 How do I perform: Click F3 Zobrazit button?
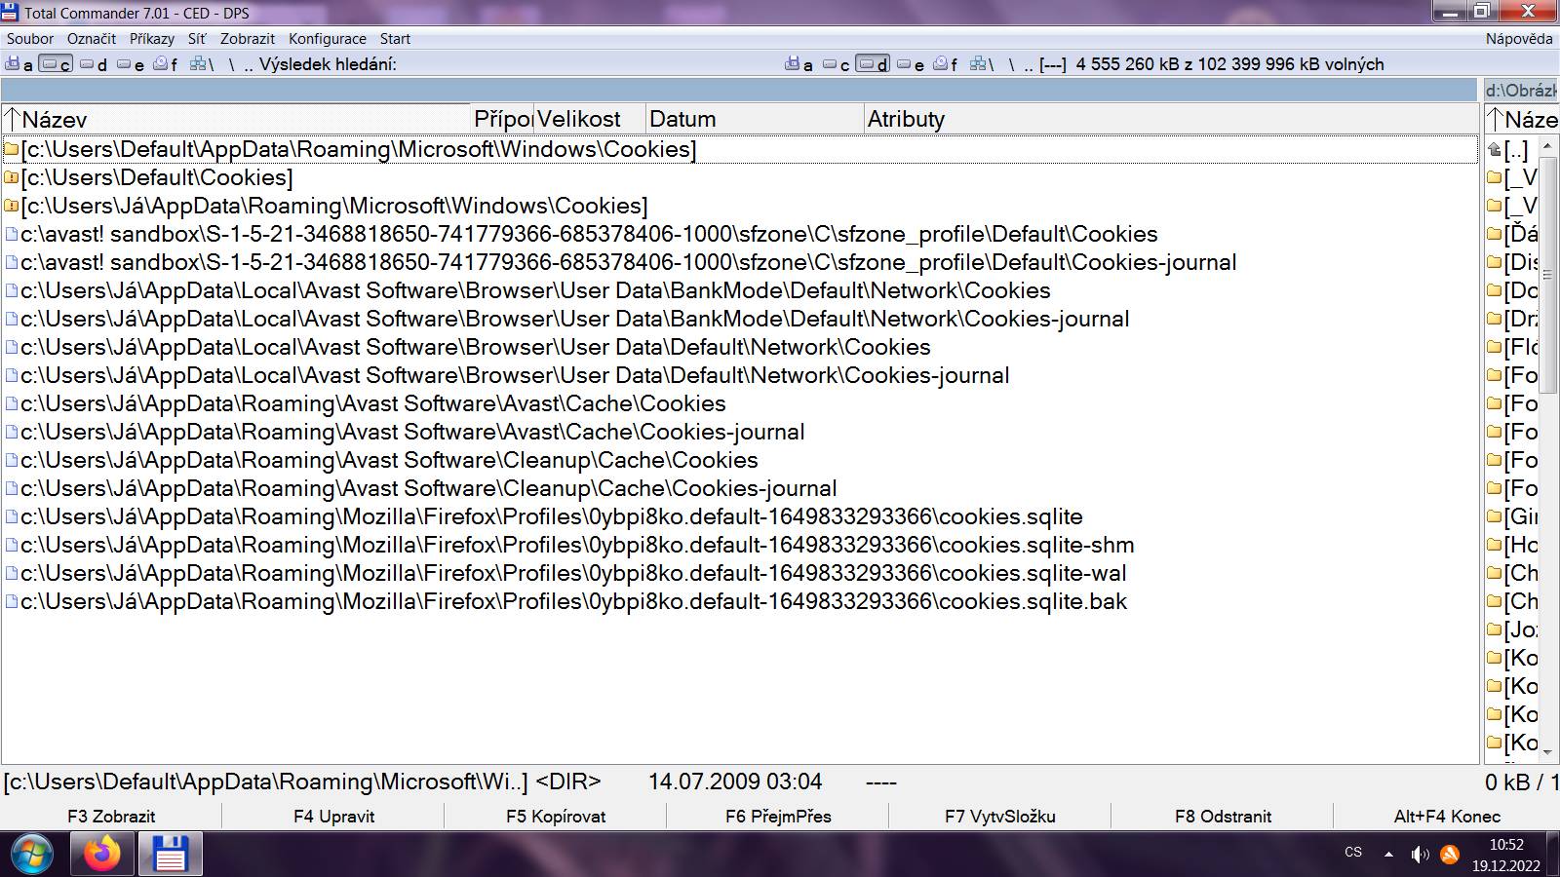click(111, 817)
